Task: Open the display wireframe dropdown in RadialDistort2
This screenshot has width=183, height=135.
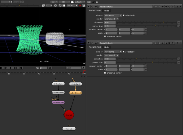Action: click(x=113, y=15)
